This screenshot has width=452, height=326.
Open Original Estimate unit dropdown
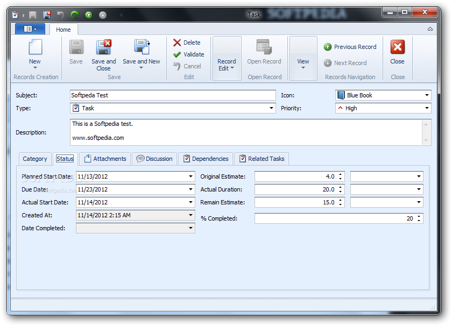419,176
